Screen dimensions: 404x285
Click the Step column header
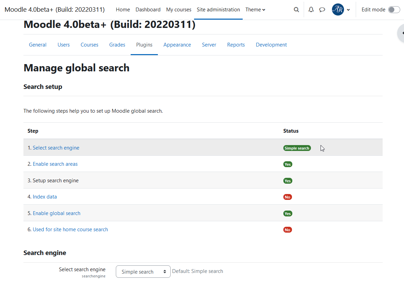pos(33,131)
